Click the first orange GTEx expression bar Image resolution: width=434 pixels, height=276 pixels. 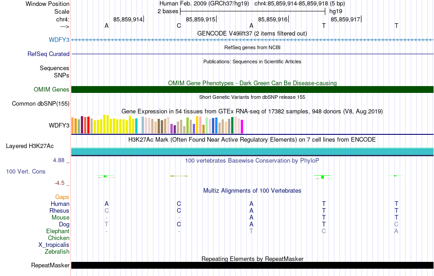[x=73, y=126]
